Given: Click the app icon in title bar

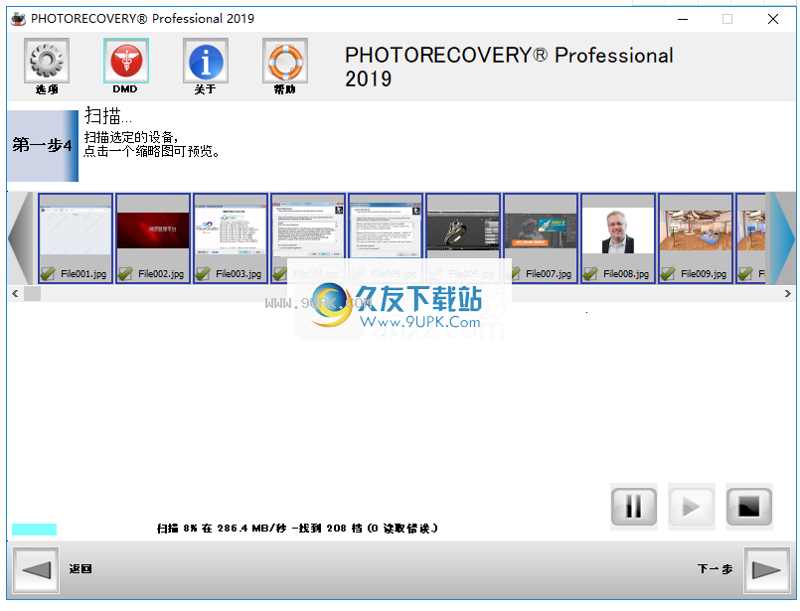Looking at the screenshot, I should 18,19.
